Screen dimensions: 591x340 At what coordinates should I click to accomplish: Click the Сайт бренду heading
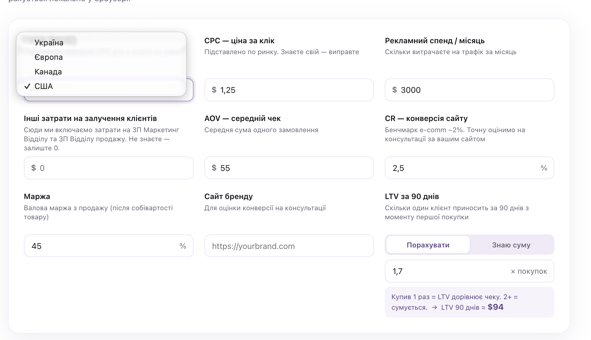coord(229,196)
